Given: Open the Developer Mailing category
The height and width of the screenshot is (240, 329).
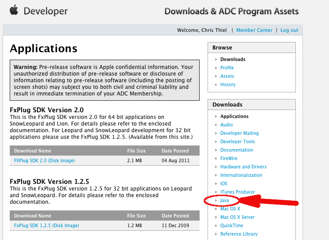Looking at the screenshot, I should pyautogui.click(x=239, y=133).
